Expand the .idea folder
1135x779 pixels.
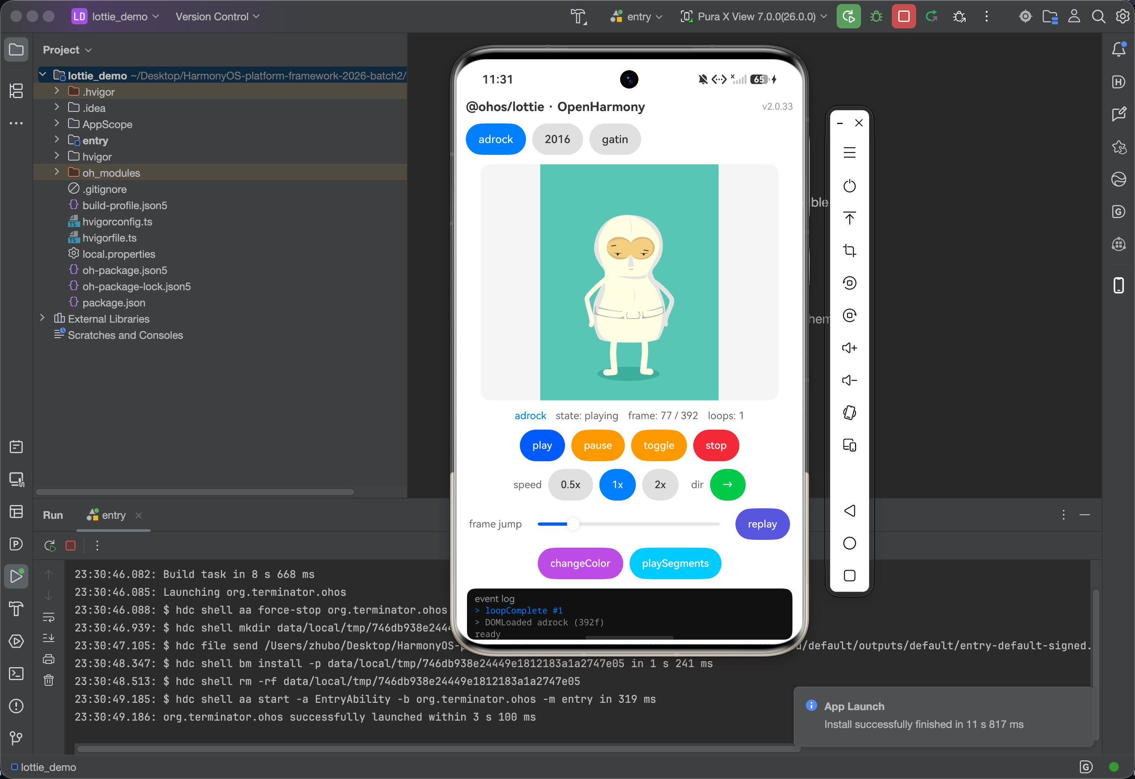click(57, 107)
